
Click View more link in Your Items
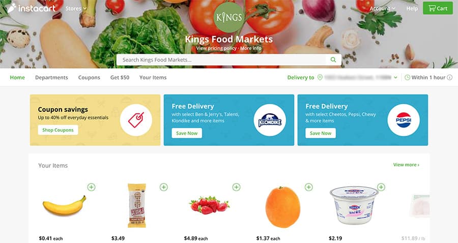click(406, 165)
